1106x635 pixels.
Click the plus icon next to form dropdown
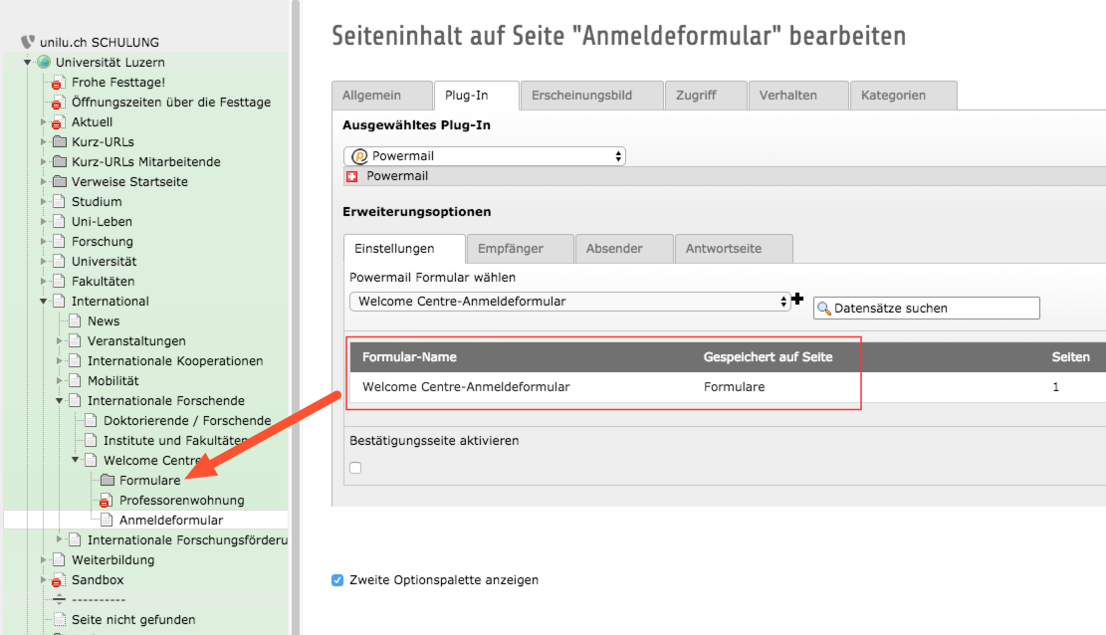coord(797,300)
